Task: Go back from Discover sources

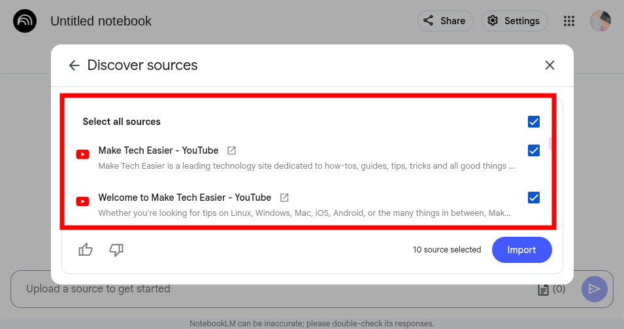Action: point(74,65)
